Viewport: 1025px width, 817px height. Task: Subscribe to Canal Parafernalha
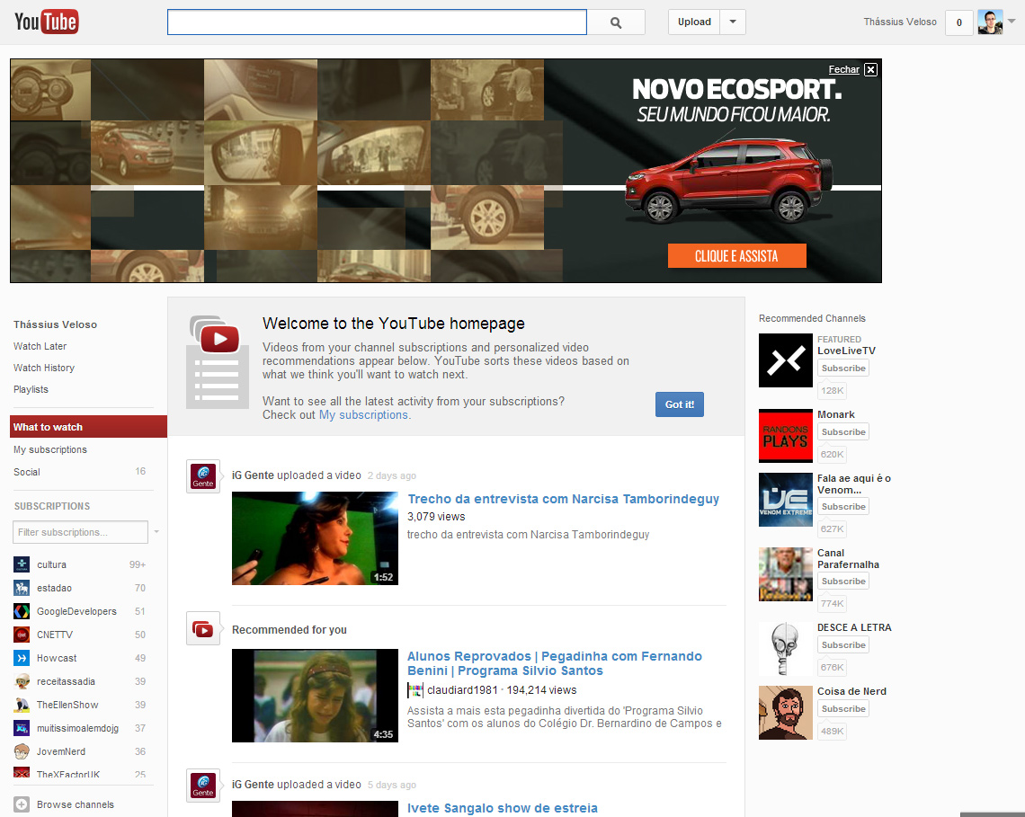[x=843, y=582]
